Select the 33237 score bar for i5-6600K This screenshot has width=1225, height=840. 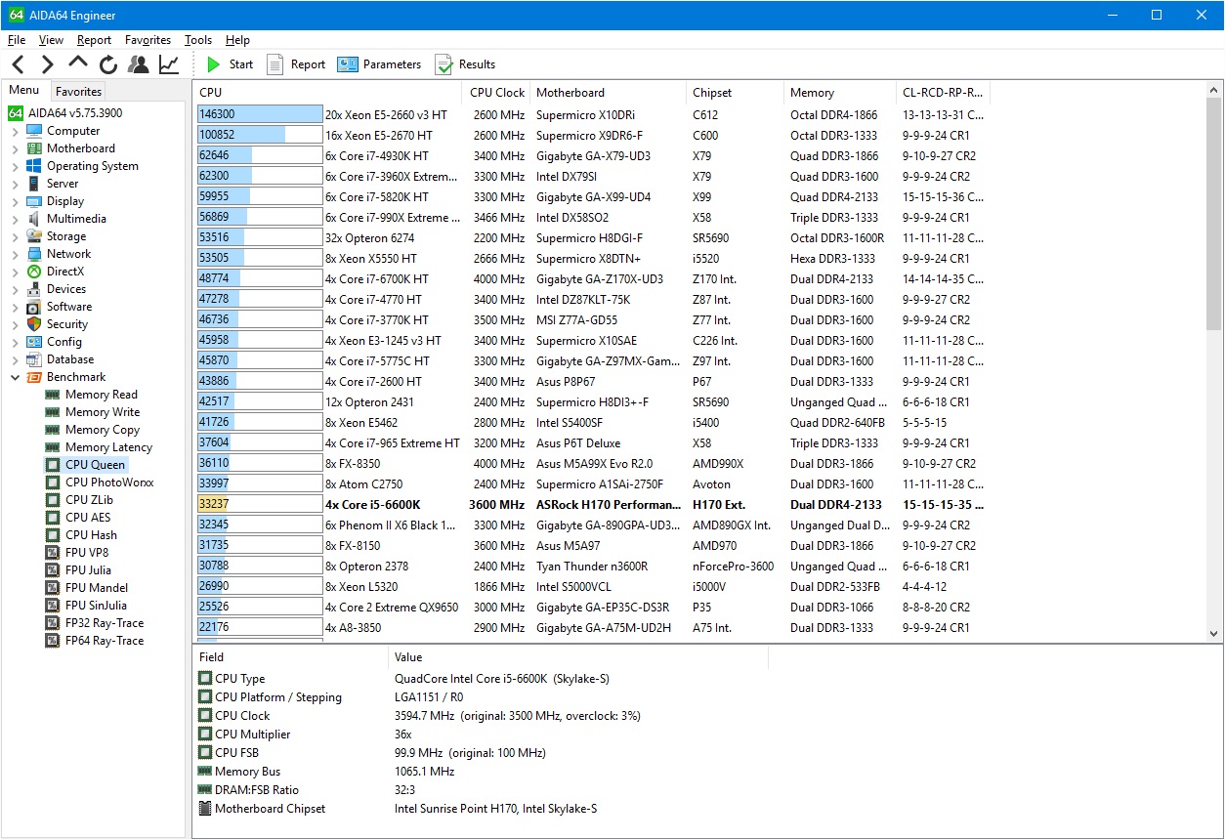pos(260,505)
